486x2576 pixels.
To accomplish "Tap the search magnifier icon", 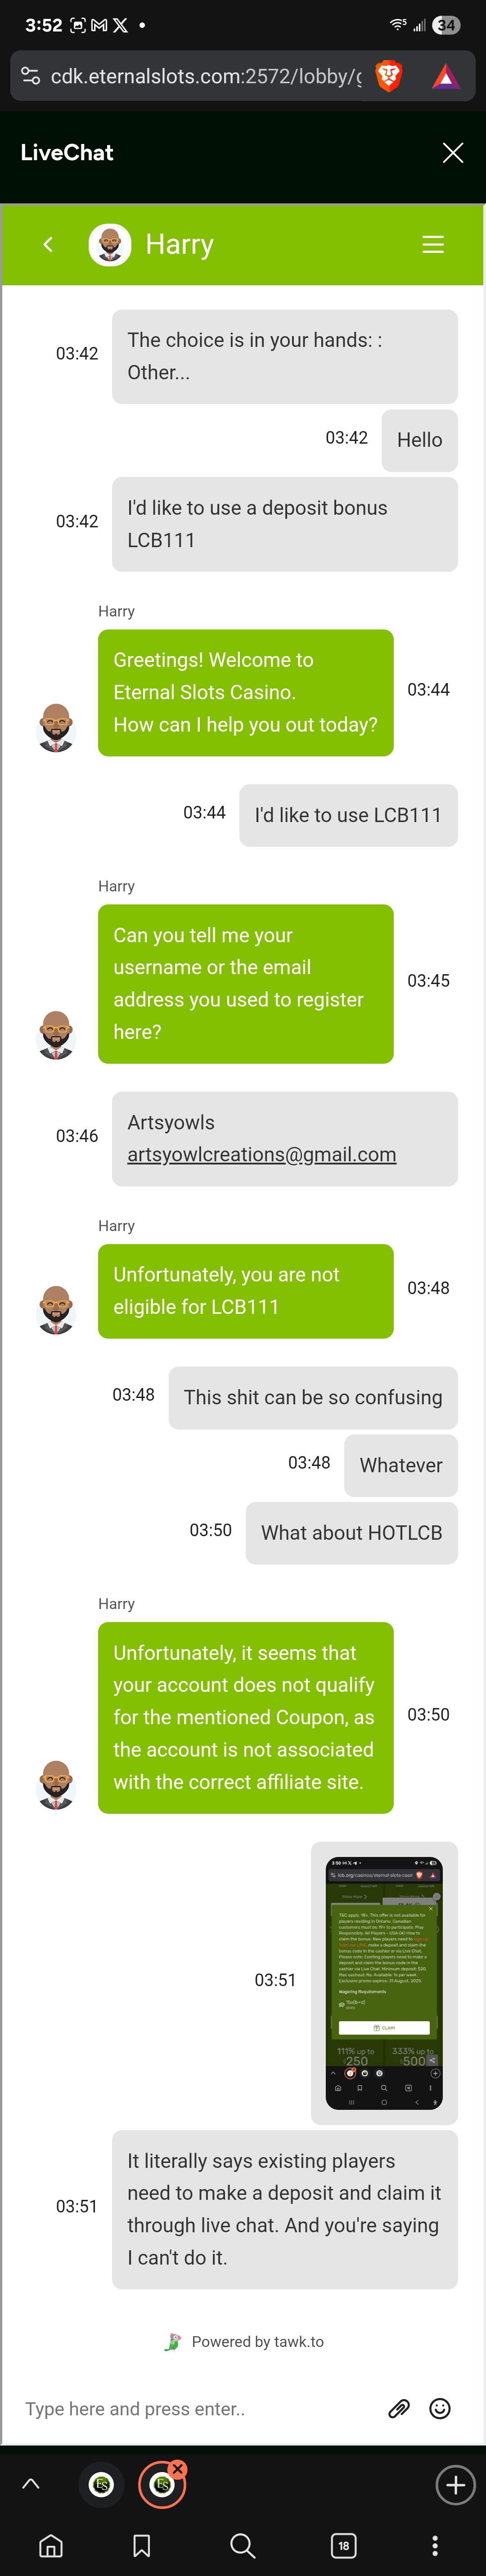I will 242,2545.
